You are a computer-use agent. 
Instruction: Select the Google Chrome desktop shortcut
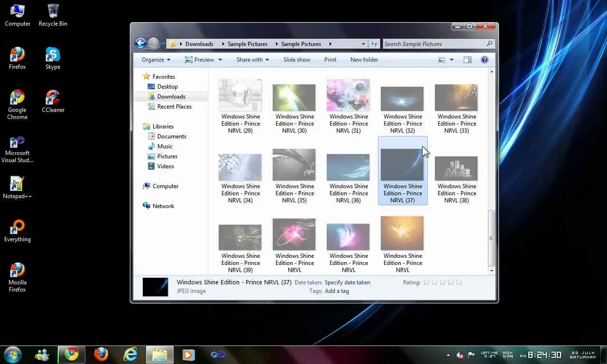pos(18,105)
